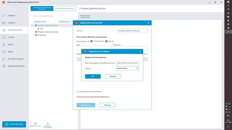Open Windows search on taskbar
232x130 pixels.
pos(228,5)
